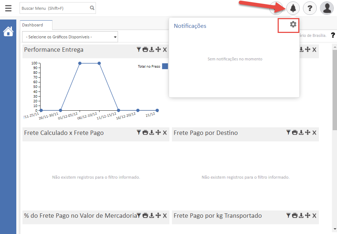Open the user profile avatar

click(x=327, y=8)
